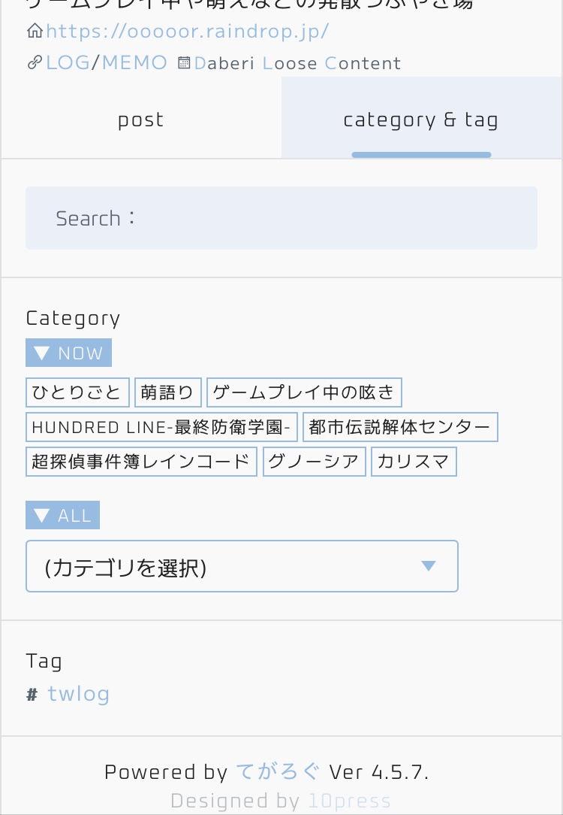Go to the MEMO link
This screenshot has width=563, height=815.
[134, 62]
